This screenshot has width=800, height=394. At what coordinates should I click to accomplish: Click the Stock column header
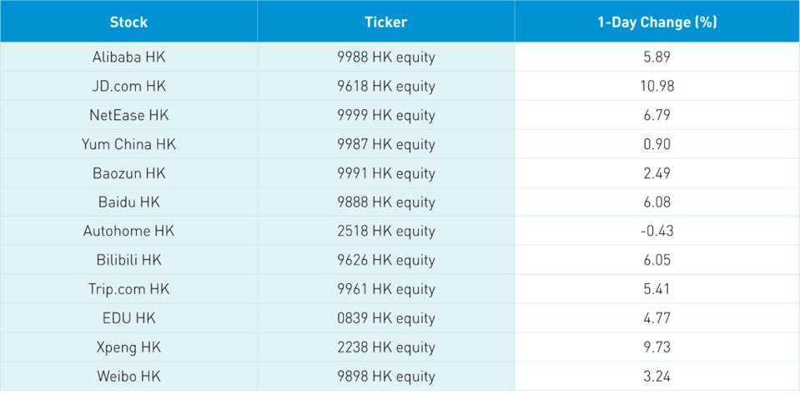click(x=128, y=22)
